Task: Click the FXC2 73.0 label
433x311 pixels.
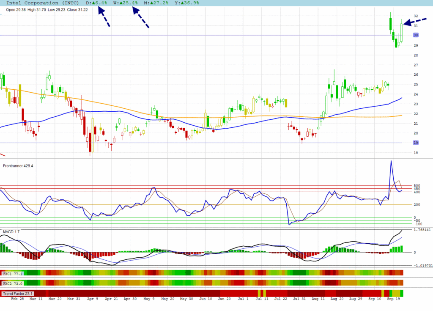Action: pos(12,283)
